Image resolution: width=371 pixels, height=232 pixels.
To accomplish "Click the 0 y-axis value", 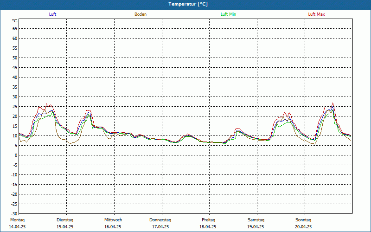I will (16, 155).
